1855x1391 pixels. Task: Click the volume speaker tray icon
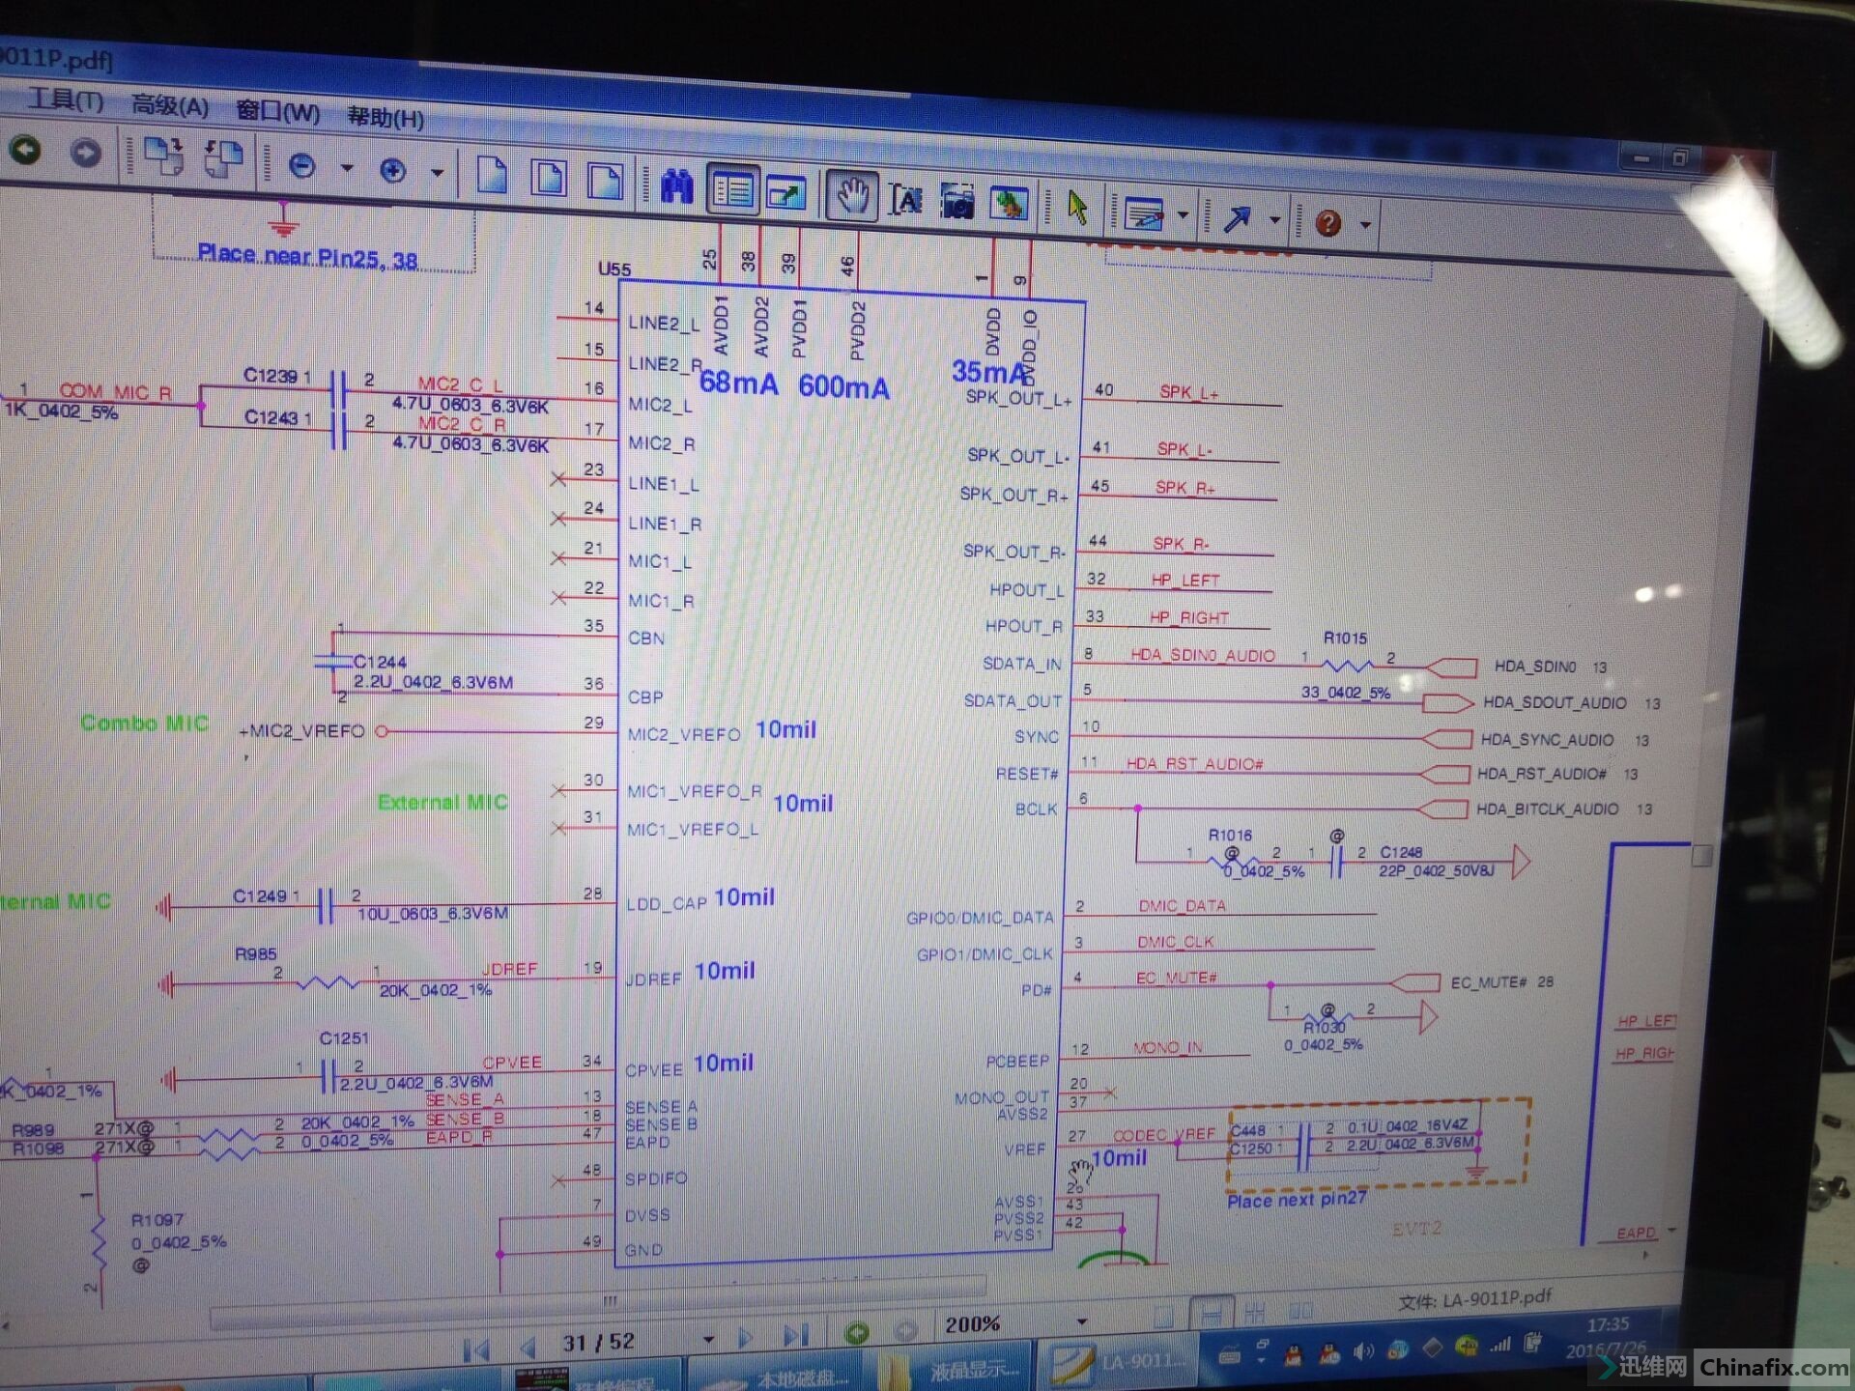[x=1363, y=1351]
